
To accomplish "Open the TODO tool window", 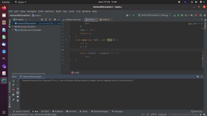I will point(45,111).
